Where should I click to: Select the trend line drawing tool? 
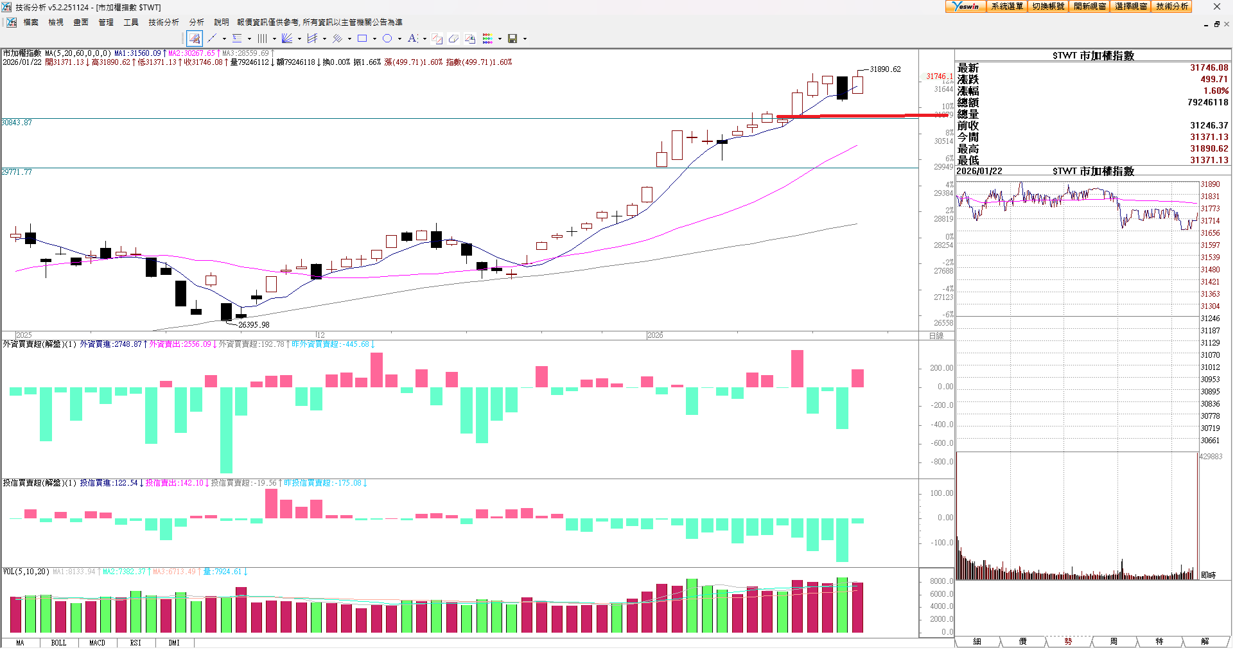(212, 39)
